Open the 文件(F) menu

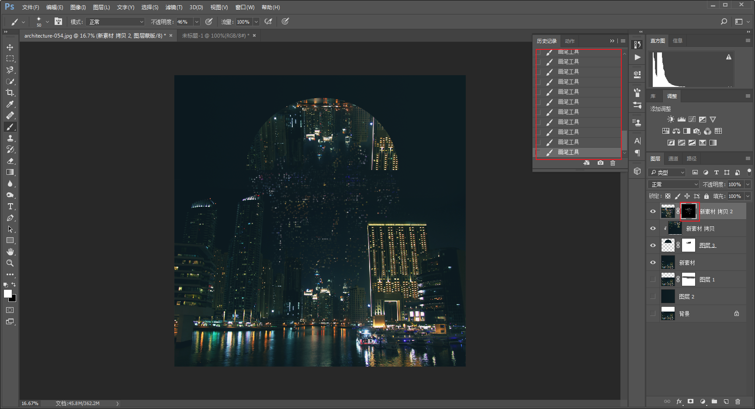[x=31, y=7]
